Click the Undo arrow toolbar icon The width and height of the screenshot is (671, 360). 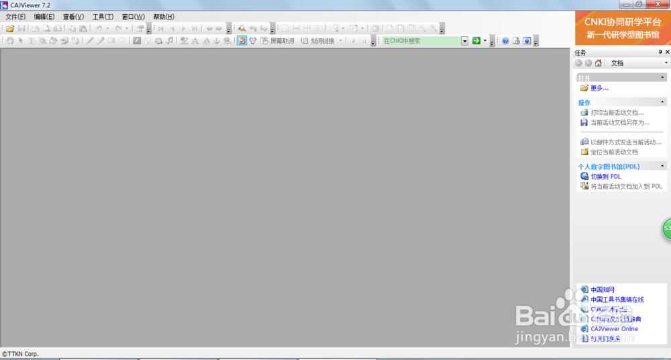click(x=99, y=29)
